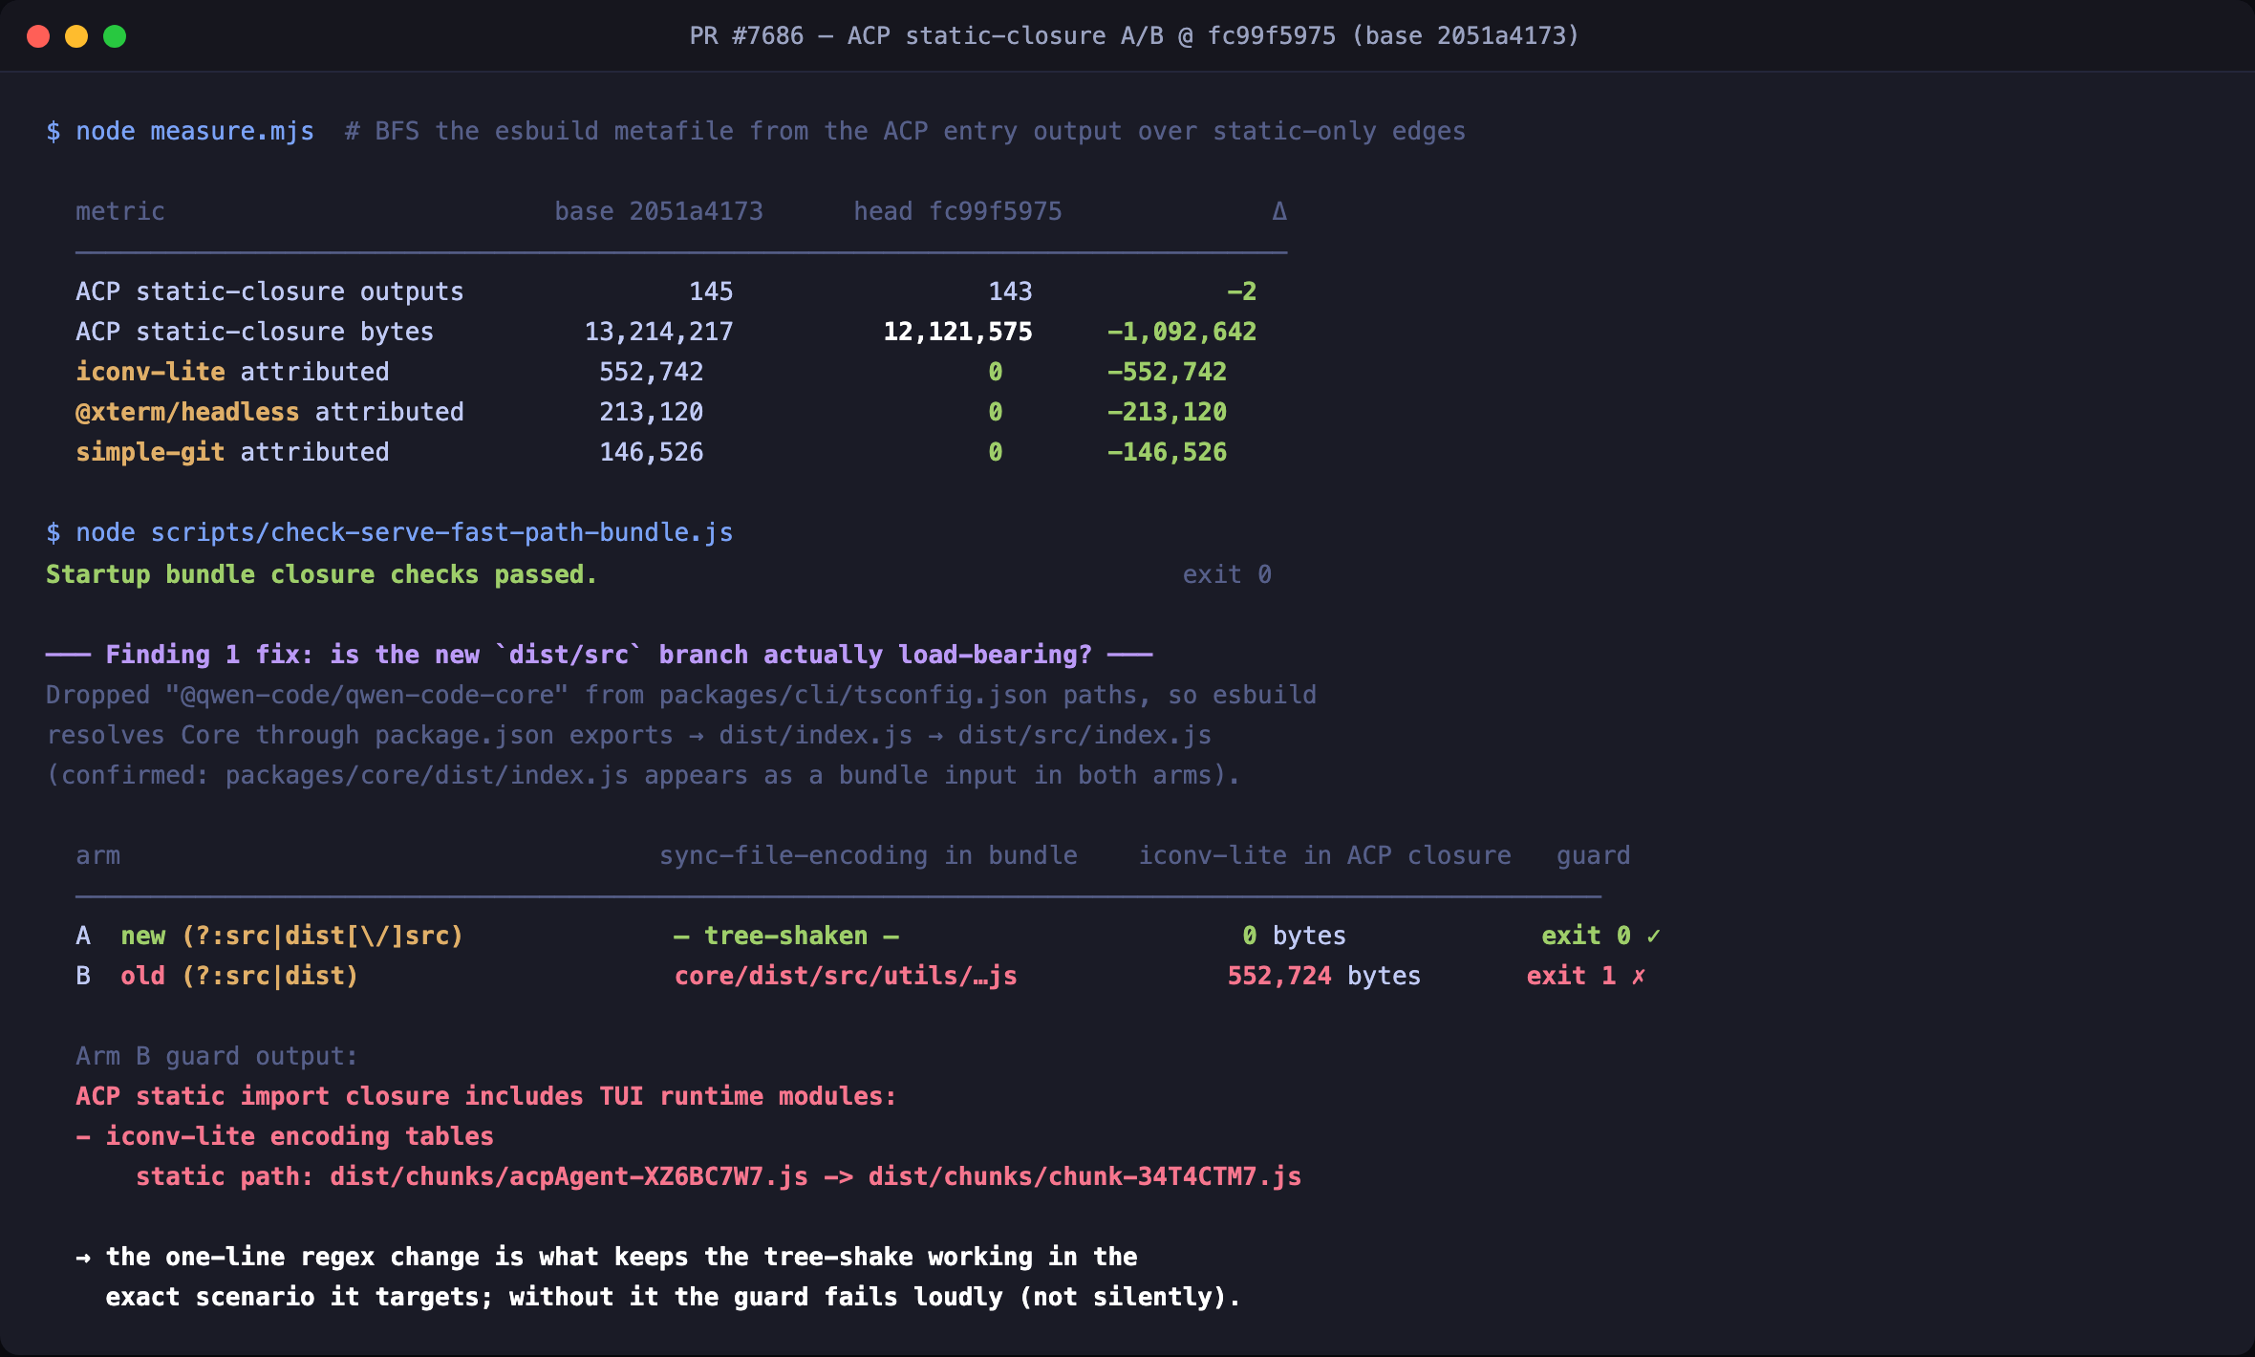Click the 'metric' column header

pos(120,211)
